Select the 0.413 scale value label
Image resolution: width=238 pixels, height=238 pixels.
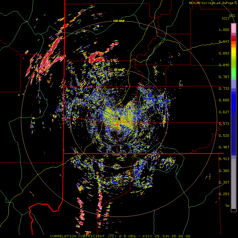[x=224, y=159]
